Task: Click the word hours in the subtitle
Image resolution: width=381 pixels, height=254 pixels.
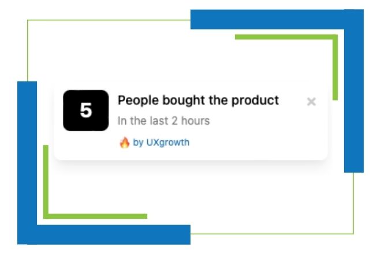Action: [195, 121]
